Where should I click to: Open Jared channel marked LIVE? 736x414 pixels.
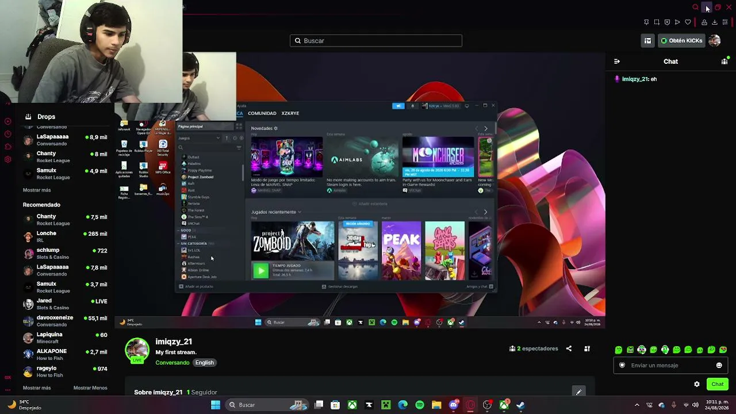pos(65,304)
